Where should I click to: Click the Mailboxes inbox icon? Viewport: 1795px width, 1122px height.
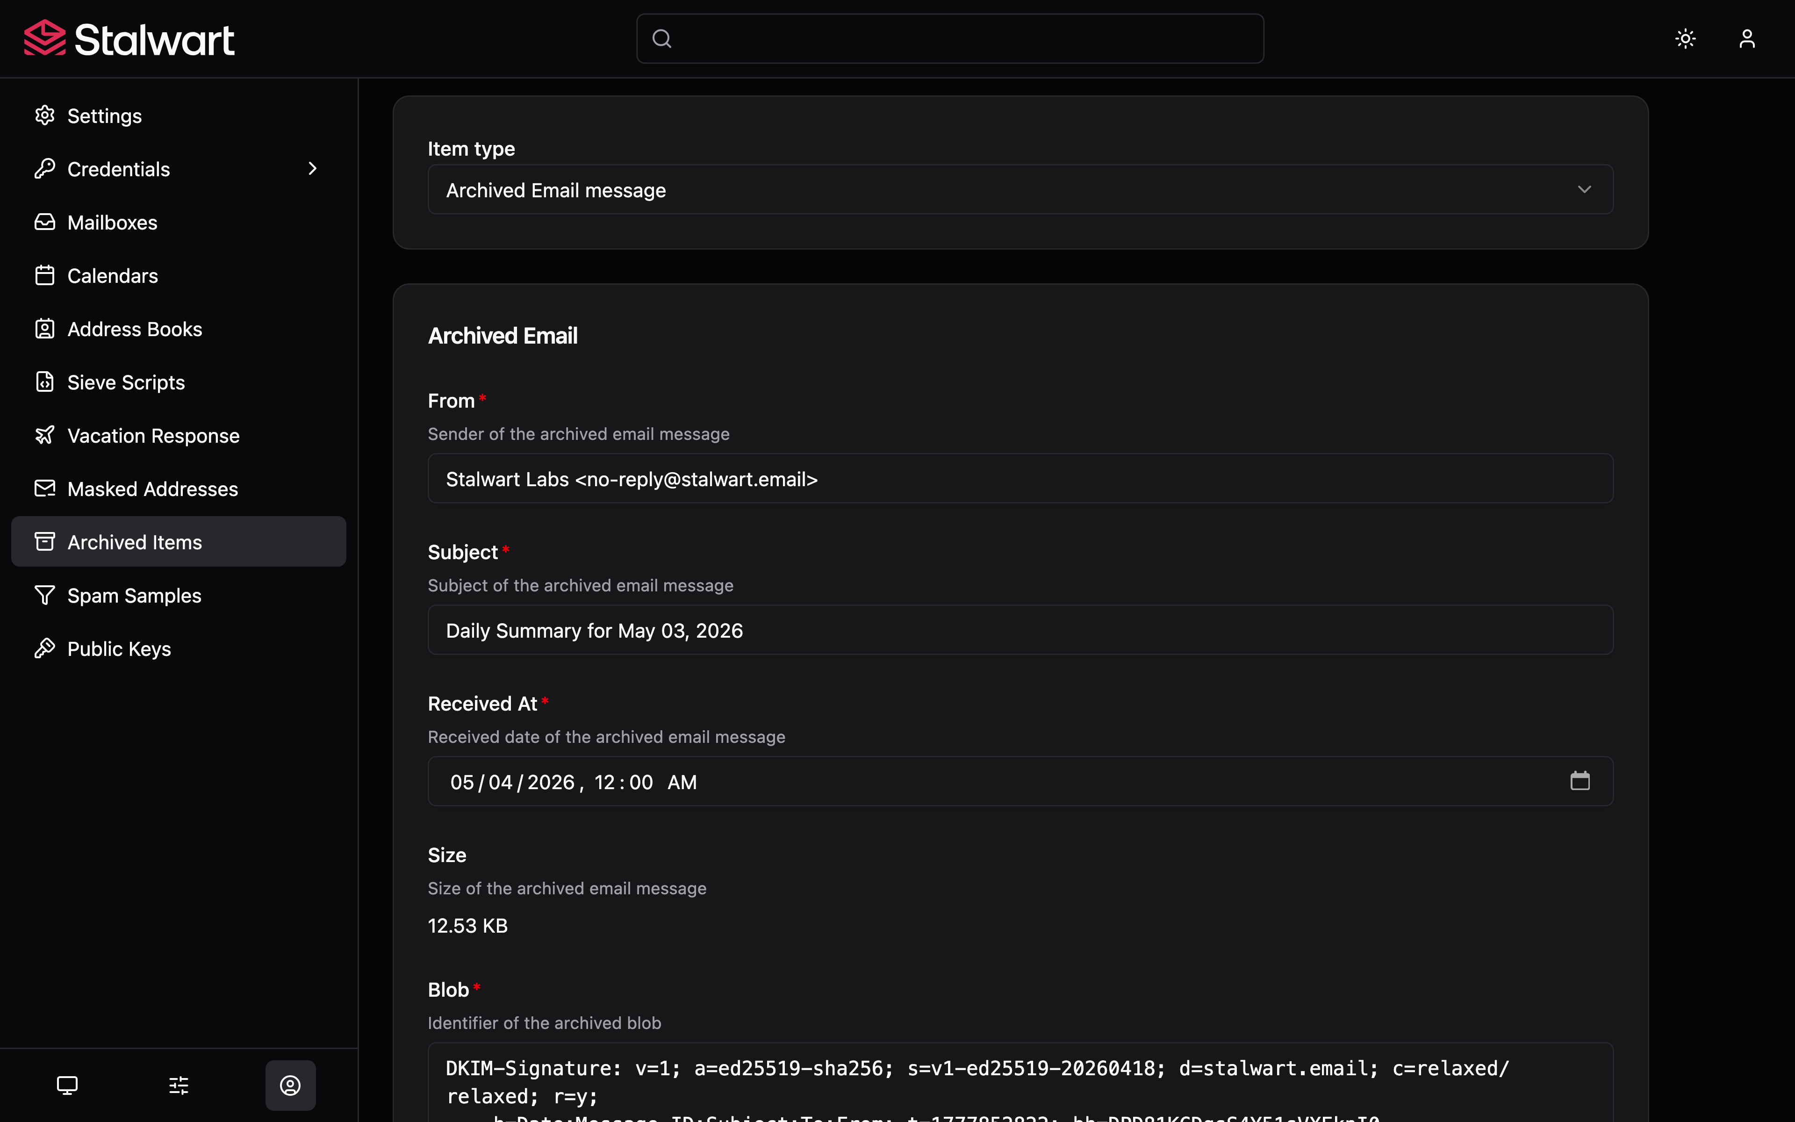tap(44, 222)
